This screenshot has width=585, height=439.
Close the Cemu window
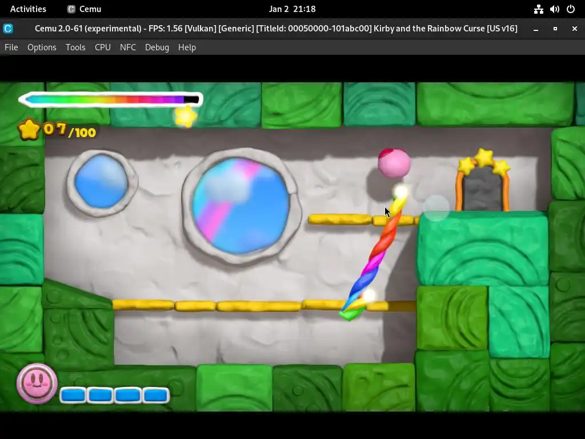(575, 29)
